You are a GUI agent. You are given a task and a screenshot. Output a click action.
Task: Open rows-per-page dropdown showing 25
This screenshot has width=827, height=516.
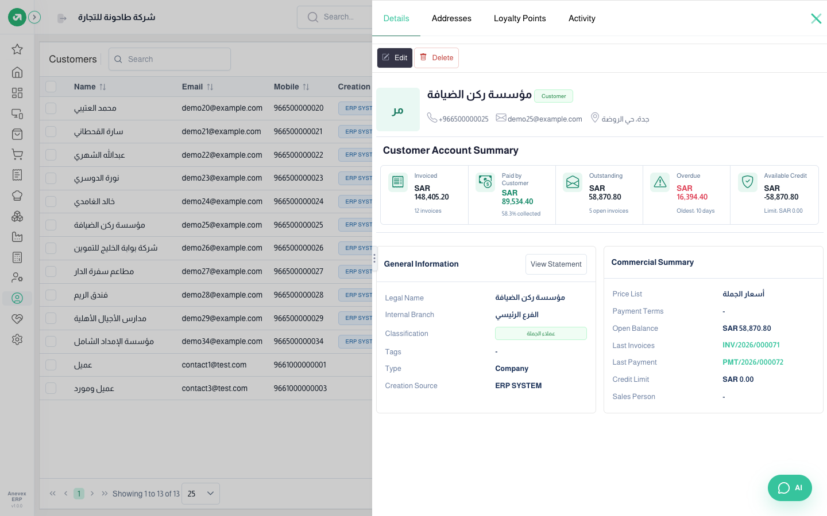[x=200, y=494]
